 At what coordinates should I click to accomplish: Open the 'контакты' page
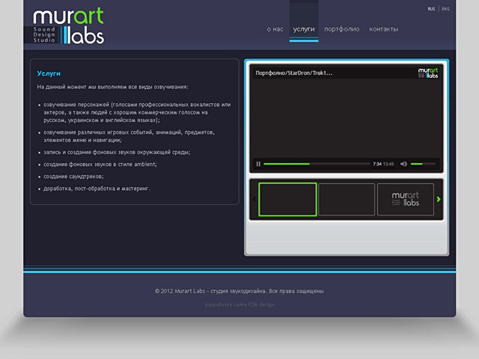pyautogui.click(x=383, y=29)
